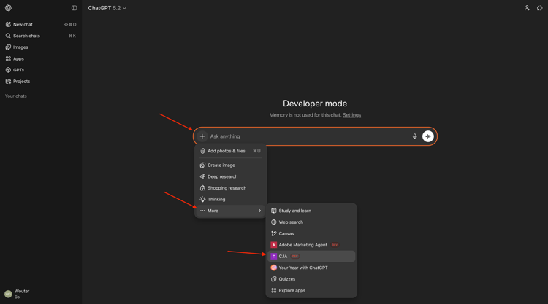Click the Your chats section label
The height and width of the screenshot is (304, 548).
16,96
